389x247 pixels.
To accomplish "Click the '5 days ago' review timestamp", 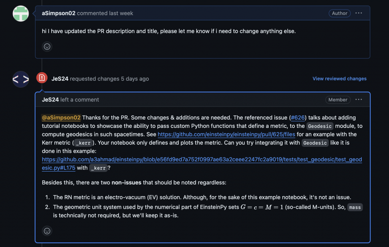I will [x=135, y=79].
